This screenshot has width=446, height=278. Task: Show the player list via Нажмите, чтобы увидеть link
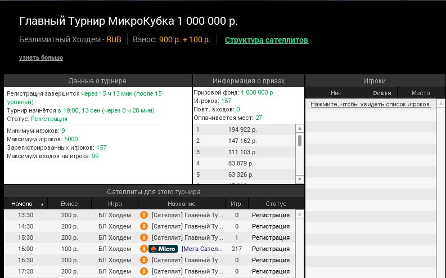(x=371, y=104)
